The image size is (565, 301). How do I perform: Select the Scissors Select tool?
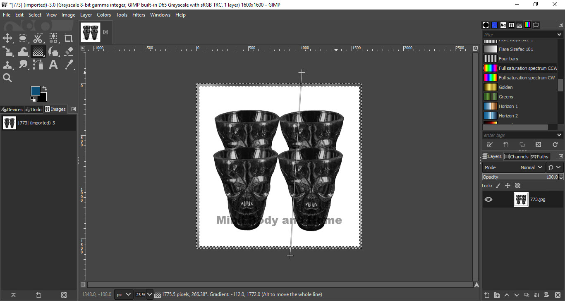point(38,39)
